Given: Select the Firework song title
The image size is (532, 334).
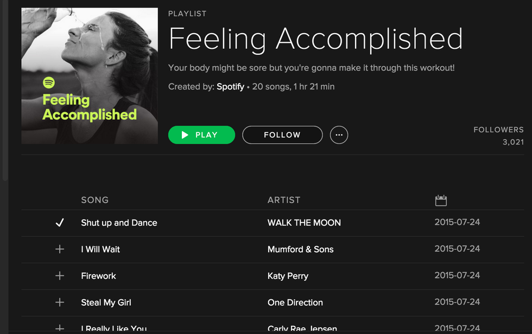Looking at the screenshot, I should [x=98, y=276].
